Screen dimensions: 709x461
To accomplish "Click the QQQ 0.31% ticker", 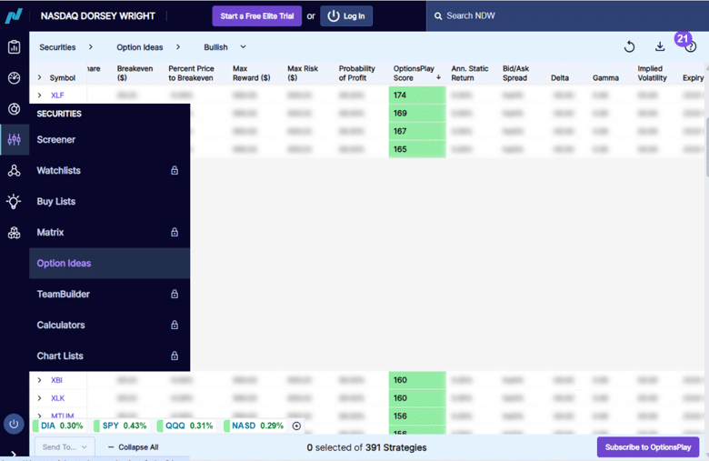I will [x=185, y=426].
